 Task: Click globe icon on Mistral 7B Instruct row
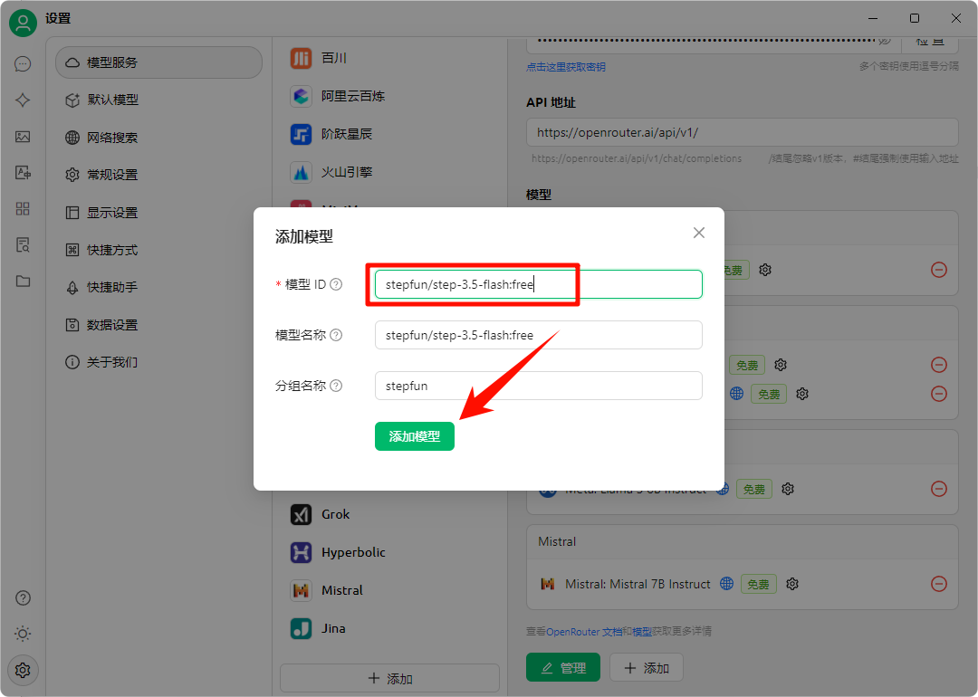726,584
